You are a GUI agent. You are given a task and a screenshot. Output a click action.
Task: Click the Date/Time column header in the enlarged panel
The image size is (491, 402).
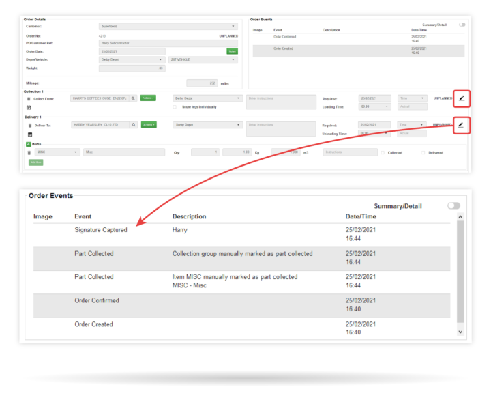pos(361,216)
